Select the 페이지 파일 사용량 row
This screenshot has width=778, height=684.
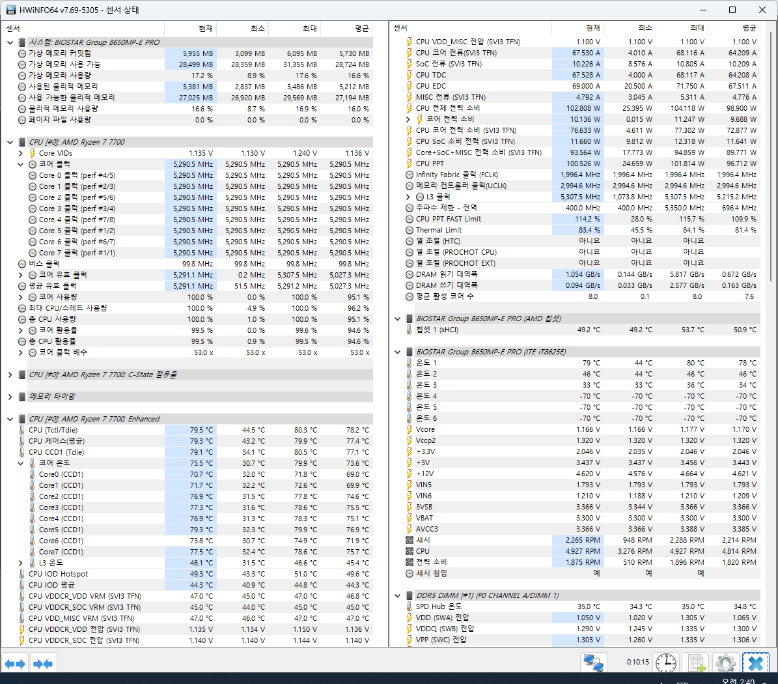(x=195, y=120)
